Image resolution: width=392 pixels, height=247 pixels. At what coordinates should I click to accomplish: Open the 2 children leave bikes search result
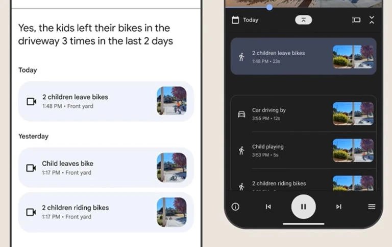106,101
